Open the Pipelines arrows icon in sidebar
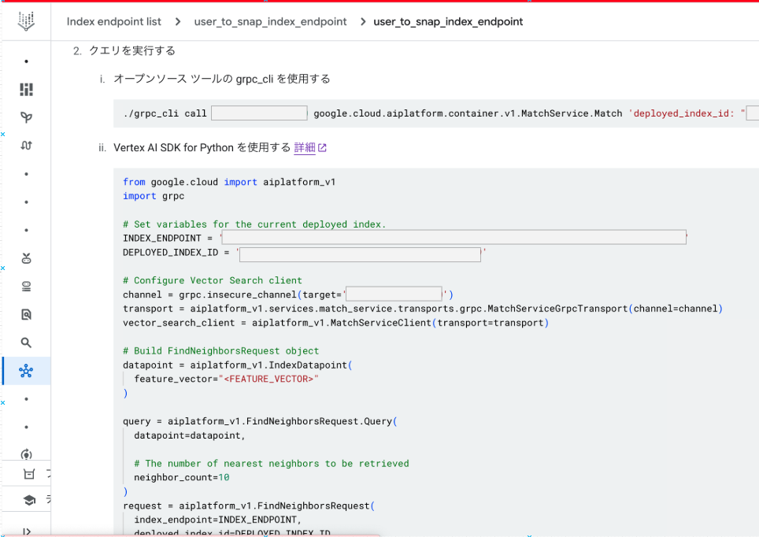Image resolution: width=759 pixels, height=537 pixels. (26, 145)
